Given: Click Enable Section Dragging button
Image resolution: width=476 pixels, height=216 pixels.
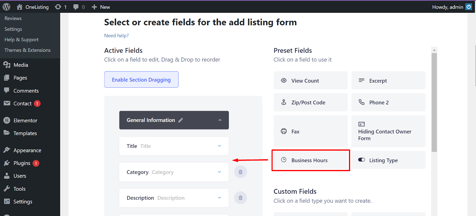Looking at the screenshot, I should (x=141, y=80).
